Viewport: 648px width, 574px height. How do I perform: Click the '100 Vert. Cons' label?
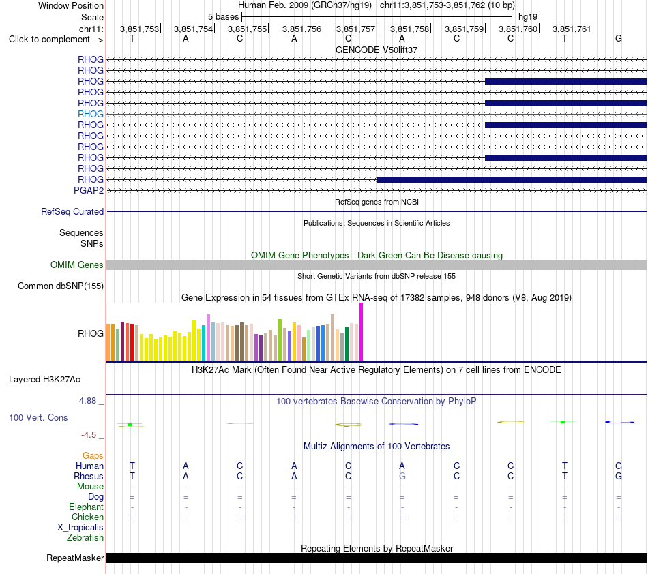point(38,417)
